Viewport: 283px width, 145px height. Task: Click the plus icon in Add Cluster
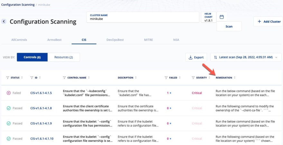[259, 22]
